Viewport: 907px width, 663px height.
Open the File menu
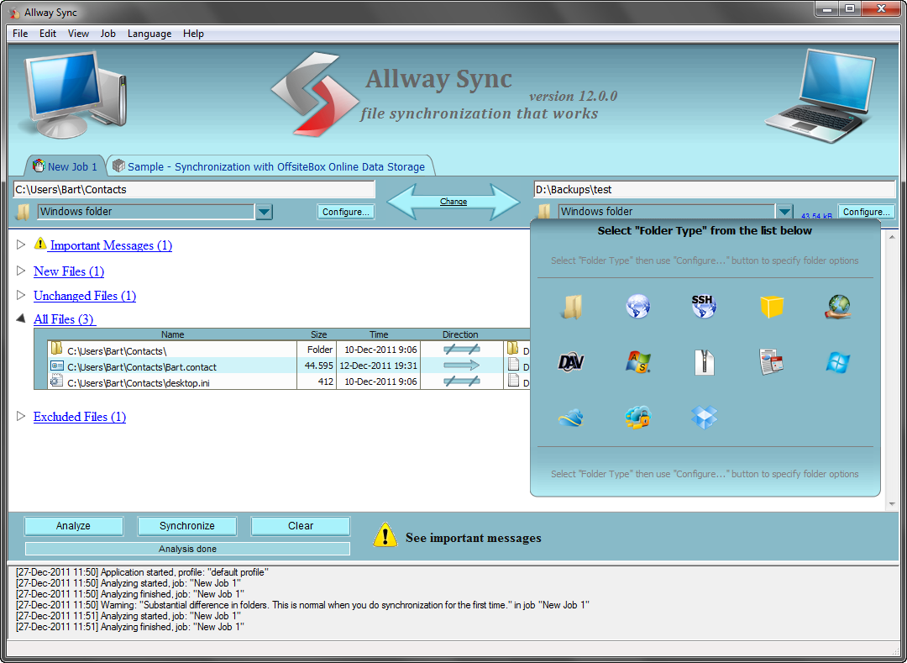20,34
